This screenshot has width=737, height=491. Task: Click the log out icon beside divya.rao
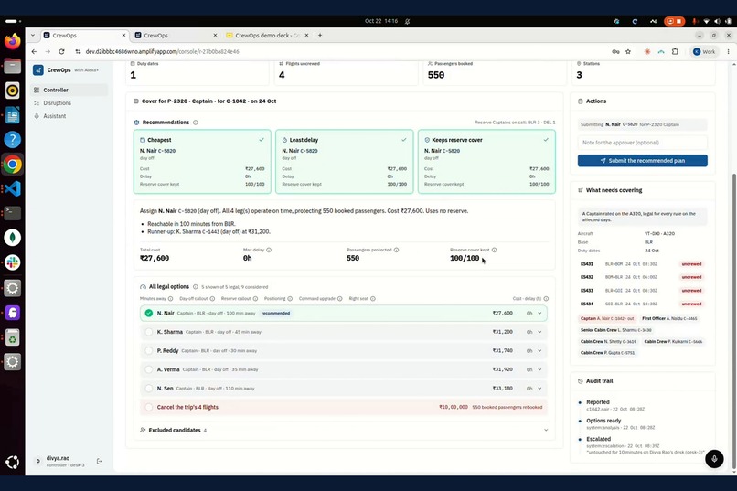(x=100, y=462)
